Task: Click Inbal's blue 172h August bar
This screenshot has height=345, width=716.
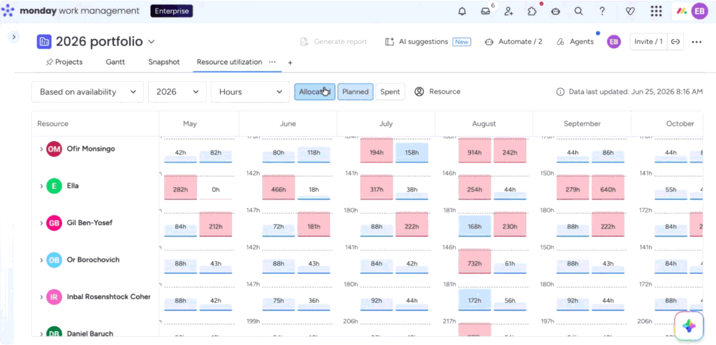Action: coord(475,300)
